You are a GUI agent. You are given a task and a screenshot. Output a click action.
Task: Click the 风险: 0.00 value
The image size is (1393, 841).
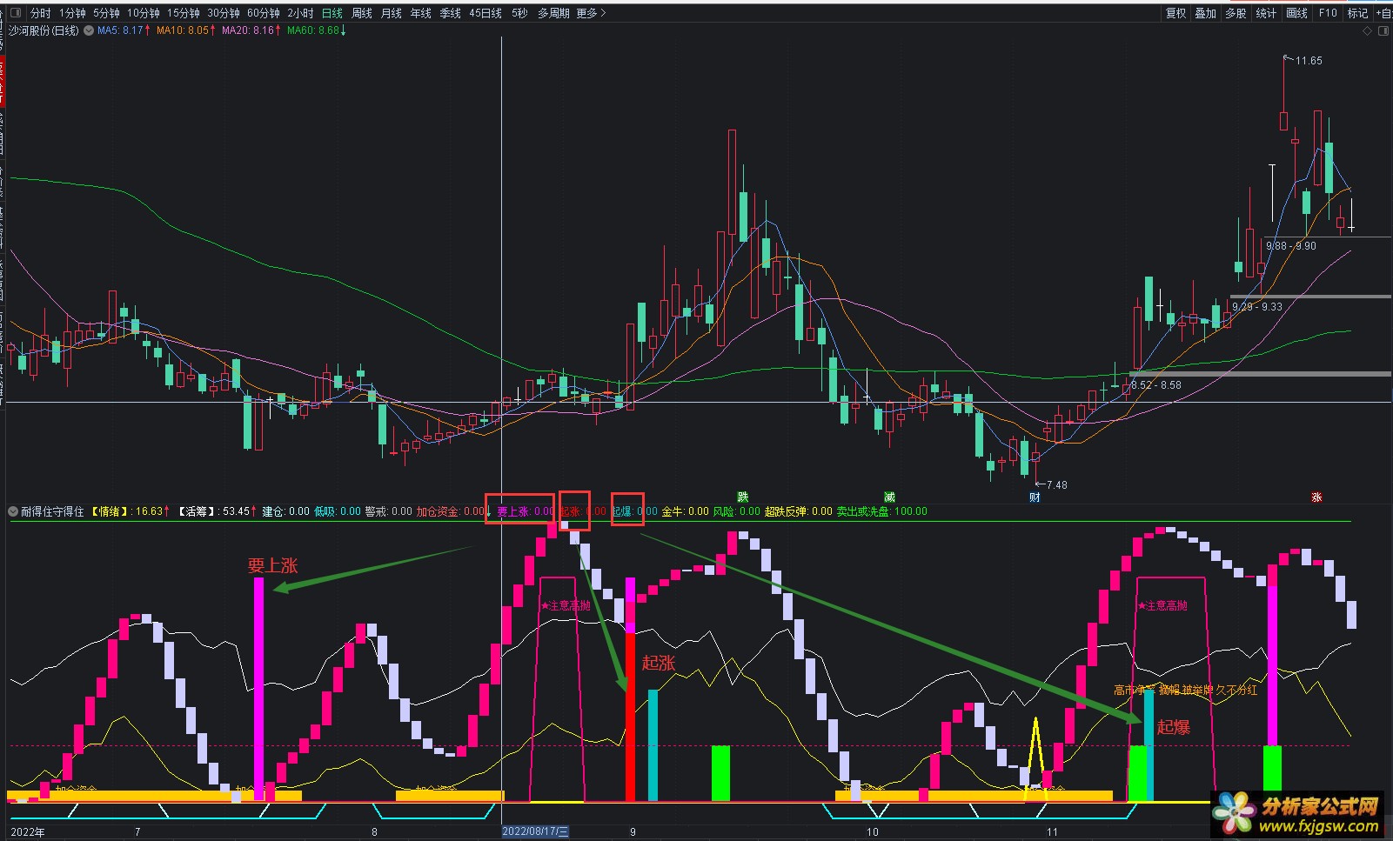pyautogui.click(x=737, y=511)
